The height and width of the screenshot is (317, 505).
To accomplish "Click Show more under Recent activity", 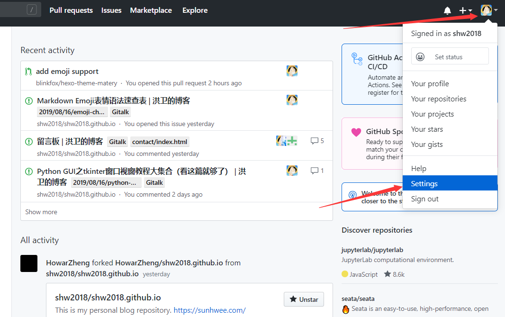I will tap(41, 212).
